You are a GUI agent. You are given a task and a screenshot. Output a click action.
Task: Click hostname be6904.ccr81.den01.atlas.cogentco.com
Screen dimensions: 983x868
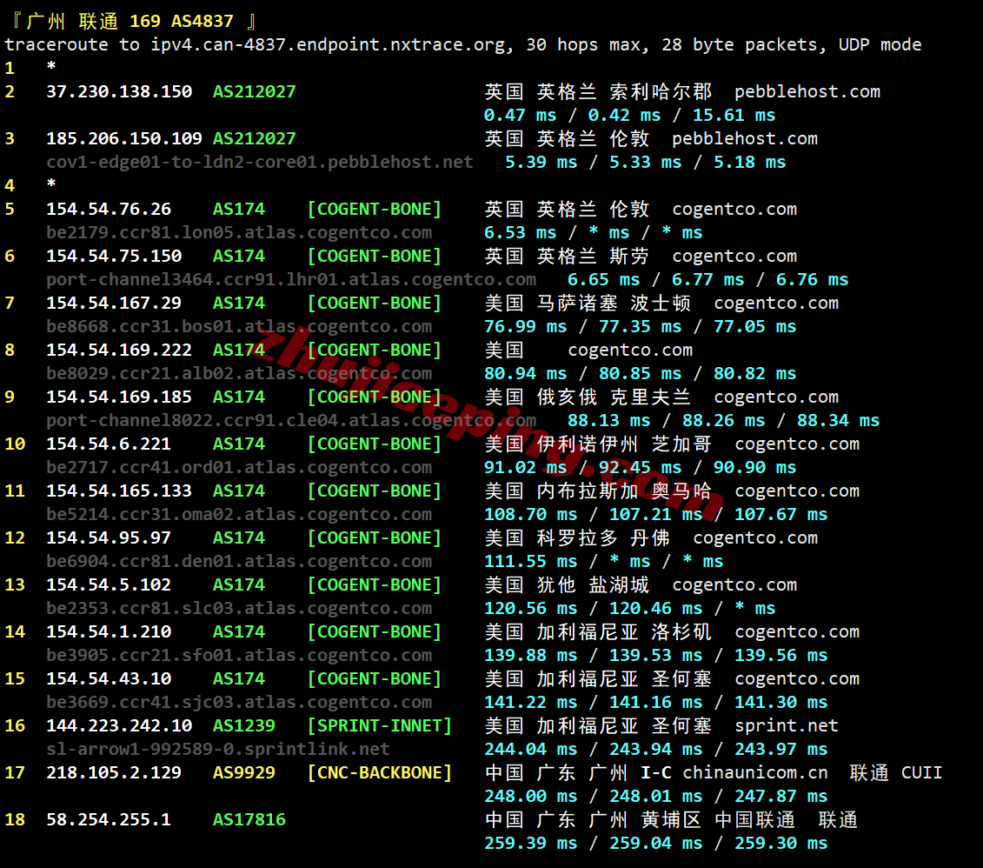click(239, 562)
